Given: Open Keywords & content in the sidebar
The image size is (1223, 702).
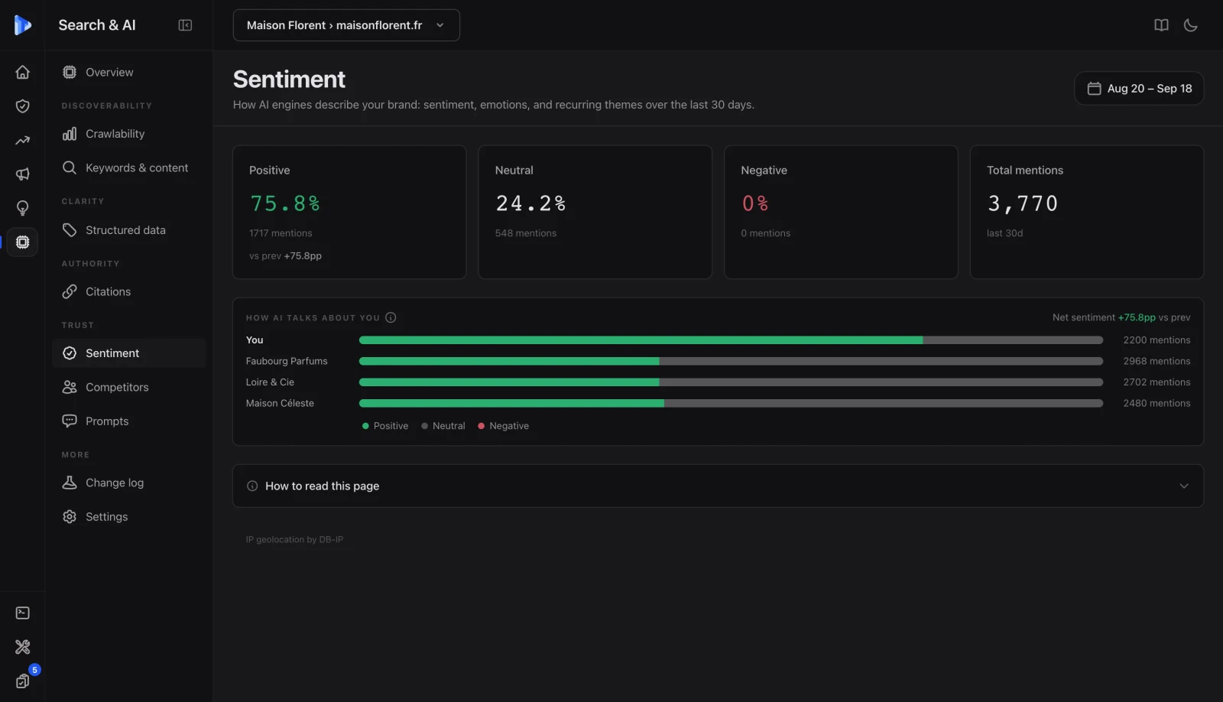Looking at the screenshot, I should tap(129, 167).
